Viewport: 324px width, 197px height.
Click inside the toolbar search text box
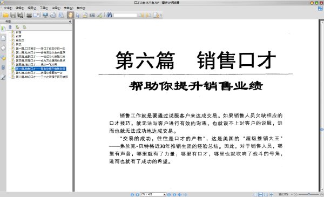click(x=125, y=15)
